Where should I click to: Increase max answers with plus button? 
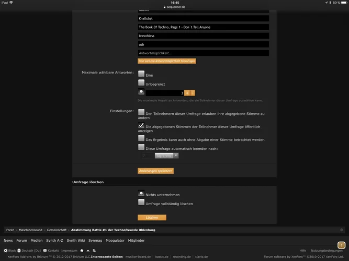pyautogui.click(x=187, y=93)
